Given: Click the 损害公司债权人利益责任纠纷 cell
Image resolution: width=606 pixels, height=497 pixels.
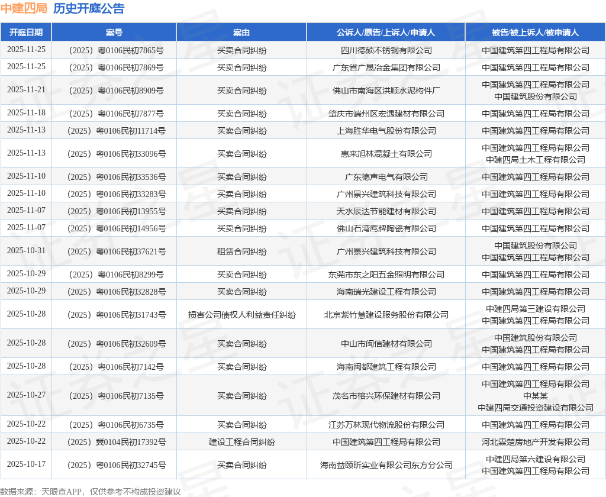Looking at the screenshot, I should 241,315.
